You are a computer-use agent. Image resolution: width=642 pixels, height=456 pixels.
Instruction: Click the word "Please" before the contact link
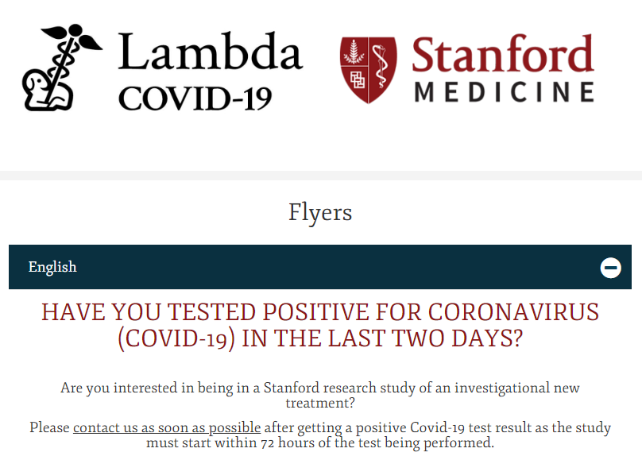pos(49,427)
